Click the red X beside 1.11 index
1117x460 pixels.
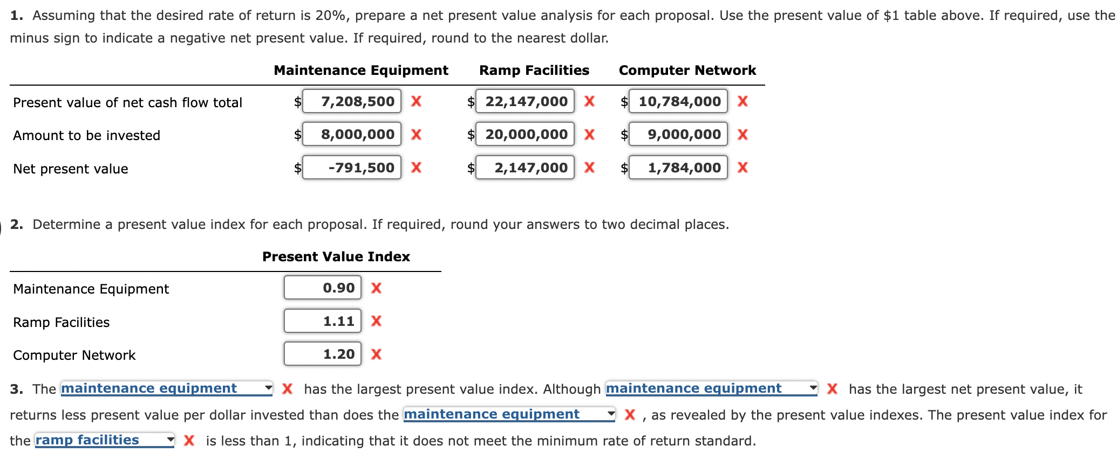[x=376, y=322]
